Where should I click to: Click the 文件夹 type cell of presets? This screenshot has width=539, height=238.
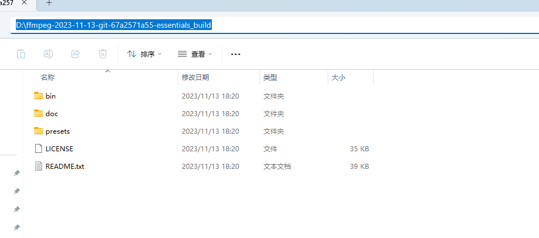coord(274,131)
